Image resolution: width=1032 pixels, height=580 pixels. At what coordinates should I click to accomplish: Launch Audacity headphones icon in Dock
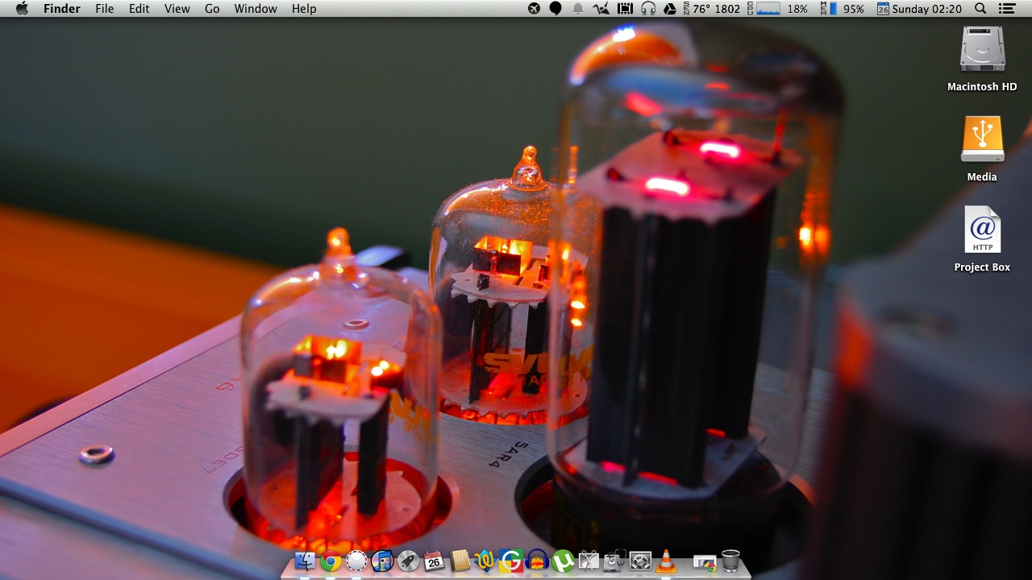tap(537, 561)
